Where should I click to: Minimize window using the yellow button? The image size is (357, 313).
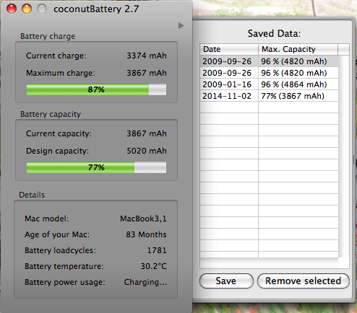pyautogui.click(x=27, y=9)
